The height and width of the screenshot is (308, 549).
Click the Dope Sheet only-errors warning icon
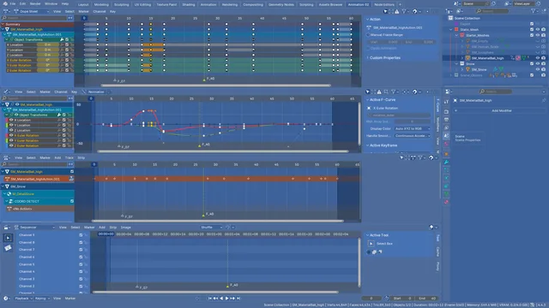[x=396, y=11]
